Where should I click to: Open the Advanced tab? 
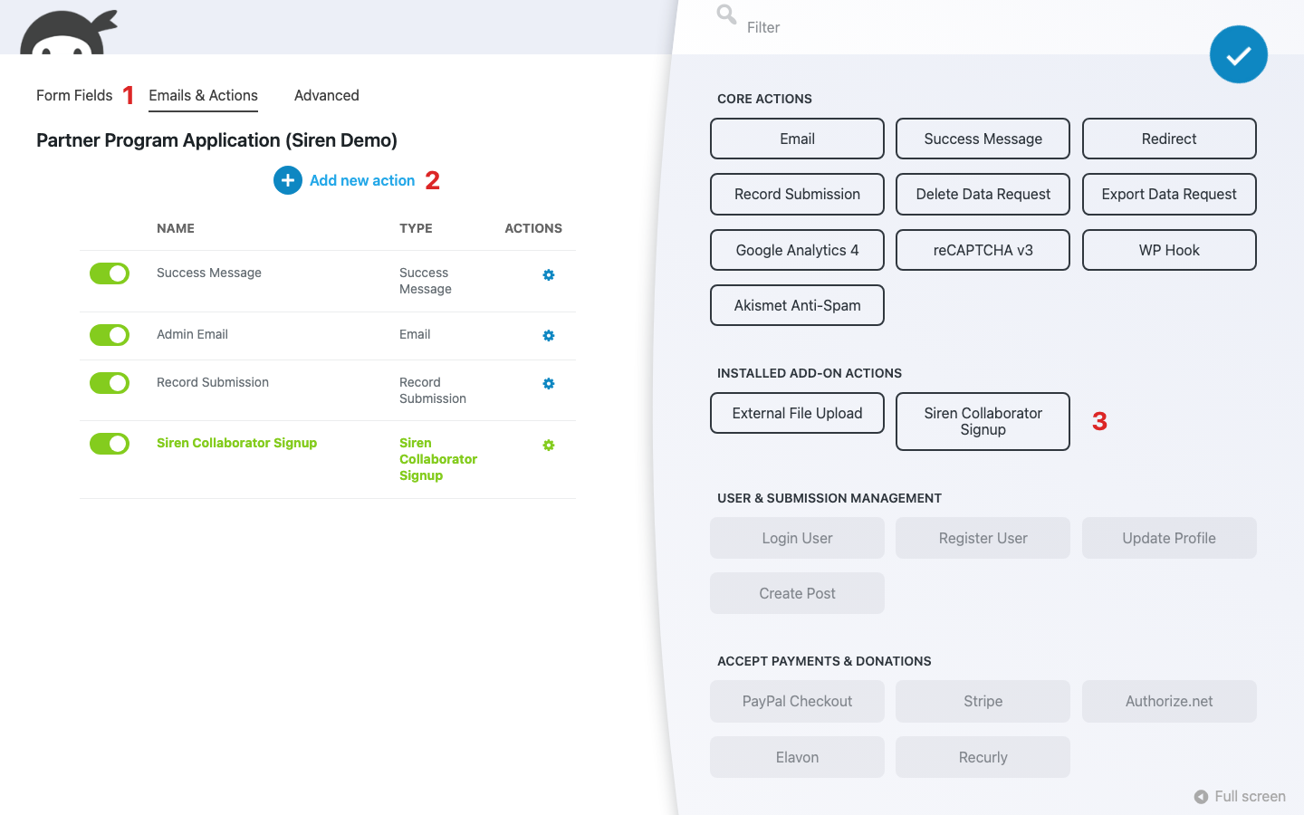click(x=327, y=95)
